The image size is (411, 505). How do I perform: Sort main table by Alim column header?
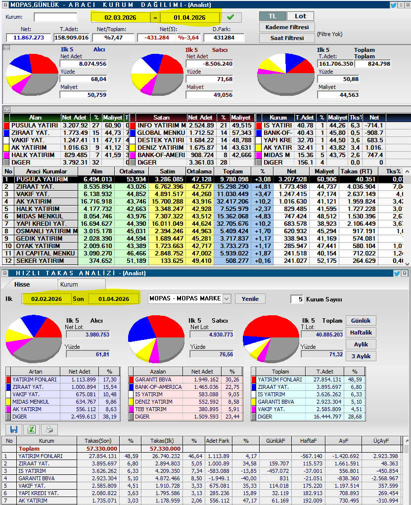[96, 171]
